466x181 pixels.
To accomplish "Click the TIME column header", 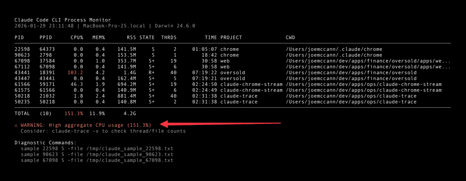I will 211,38.
